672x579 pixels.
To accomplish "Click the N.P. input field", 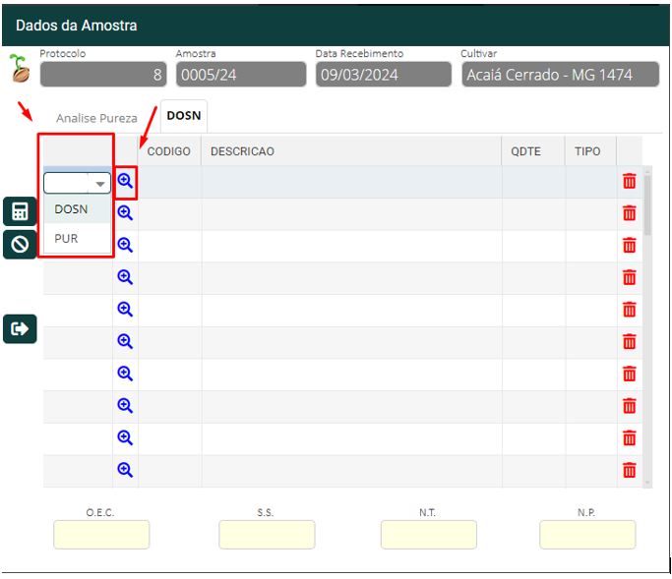I will point(587,535).
